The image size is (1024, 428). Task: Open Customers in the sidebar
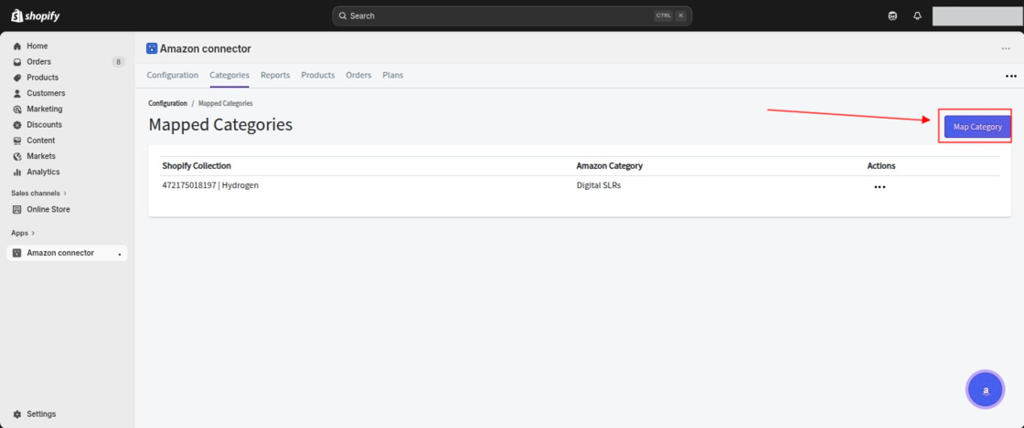(46, 93)
